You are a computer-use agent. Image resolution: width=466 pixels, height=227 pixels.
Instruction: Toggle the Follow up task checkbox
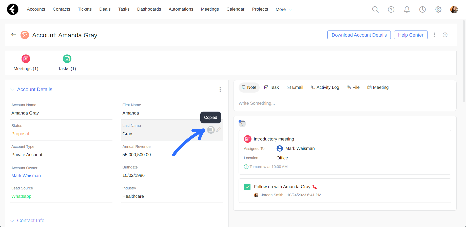247,187
